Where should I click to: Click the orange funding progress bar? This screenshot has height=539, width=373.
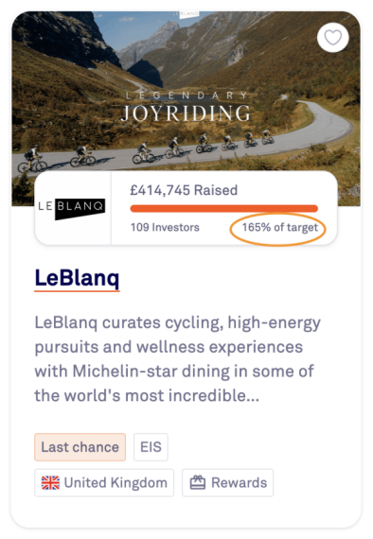[x=223, y=208]
